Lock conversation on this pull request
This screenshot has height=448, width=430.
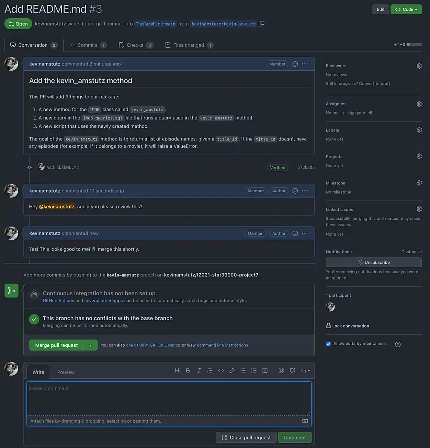(347, 326)
